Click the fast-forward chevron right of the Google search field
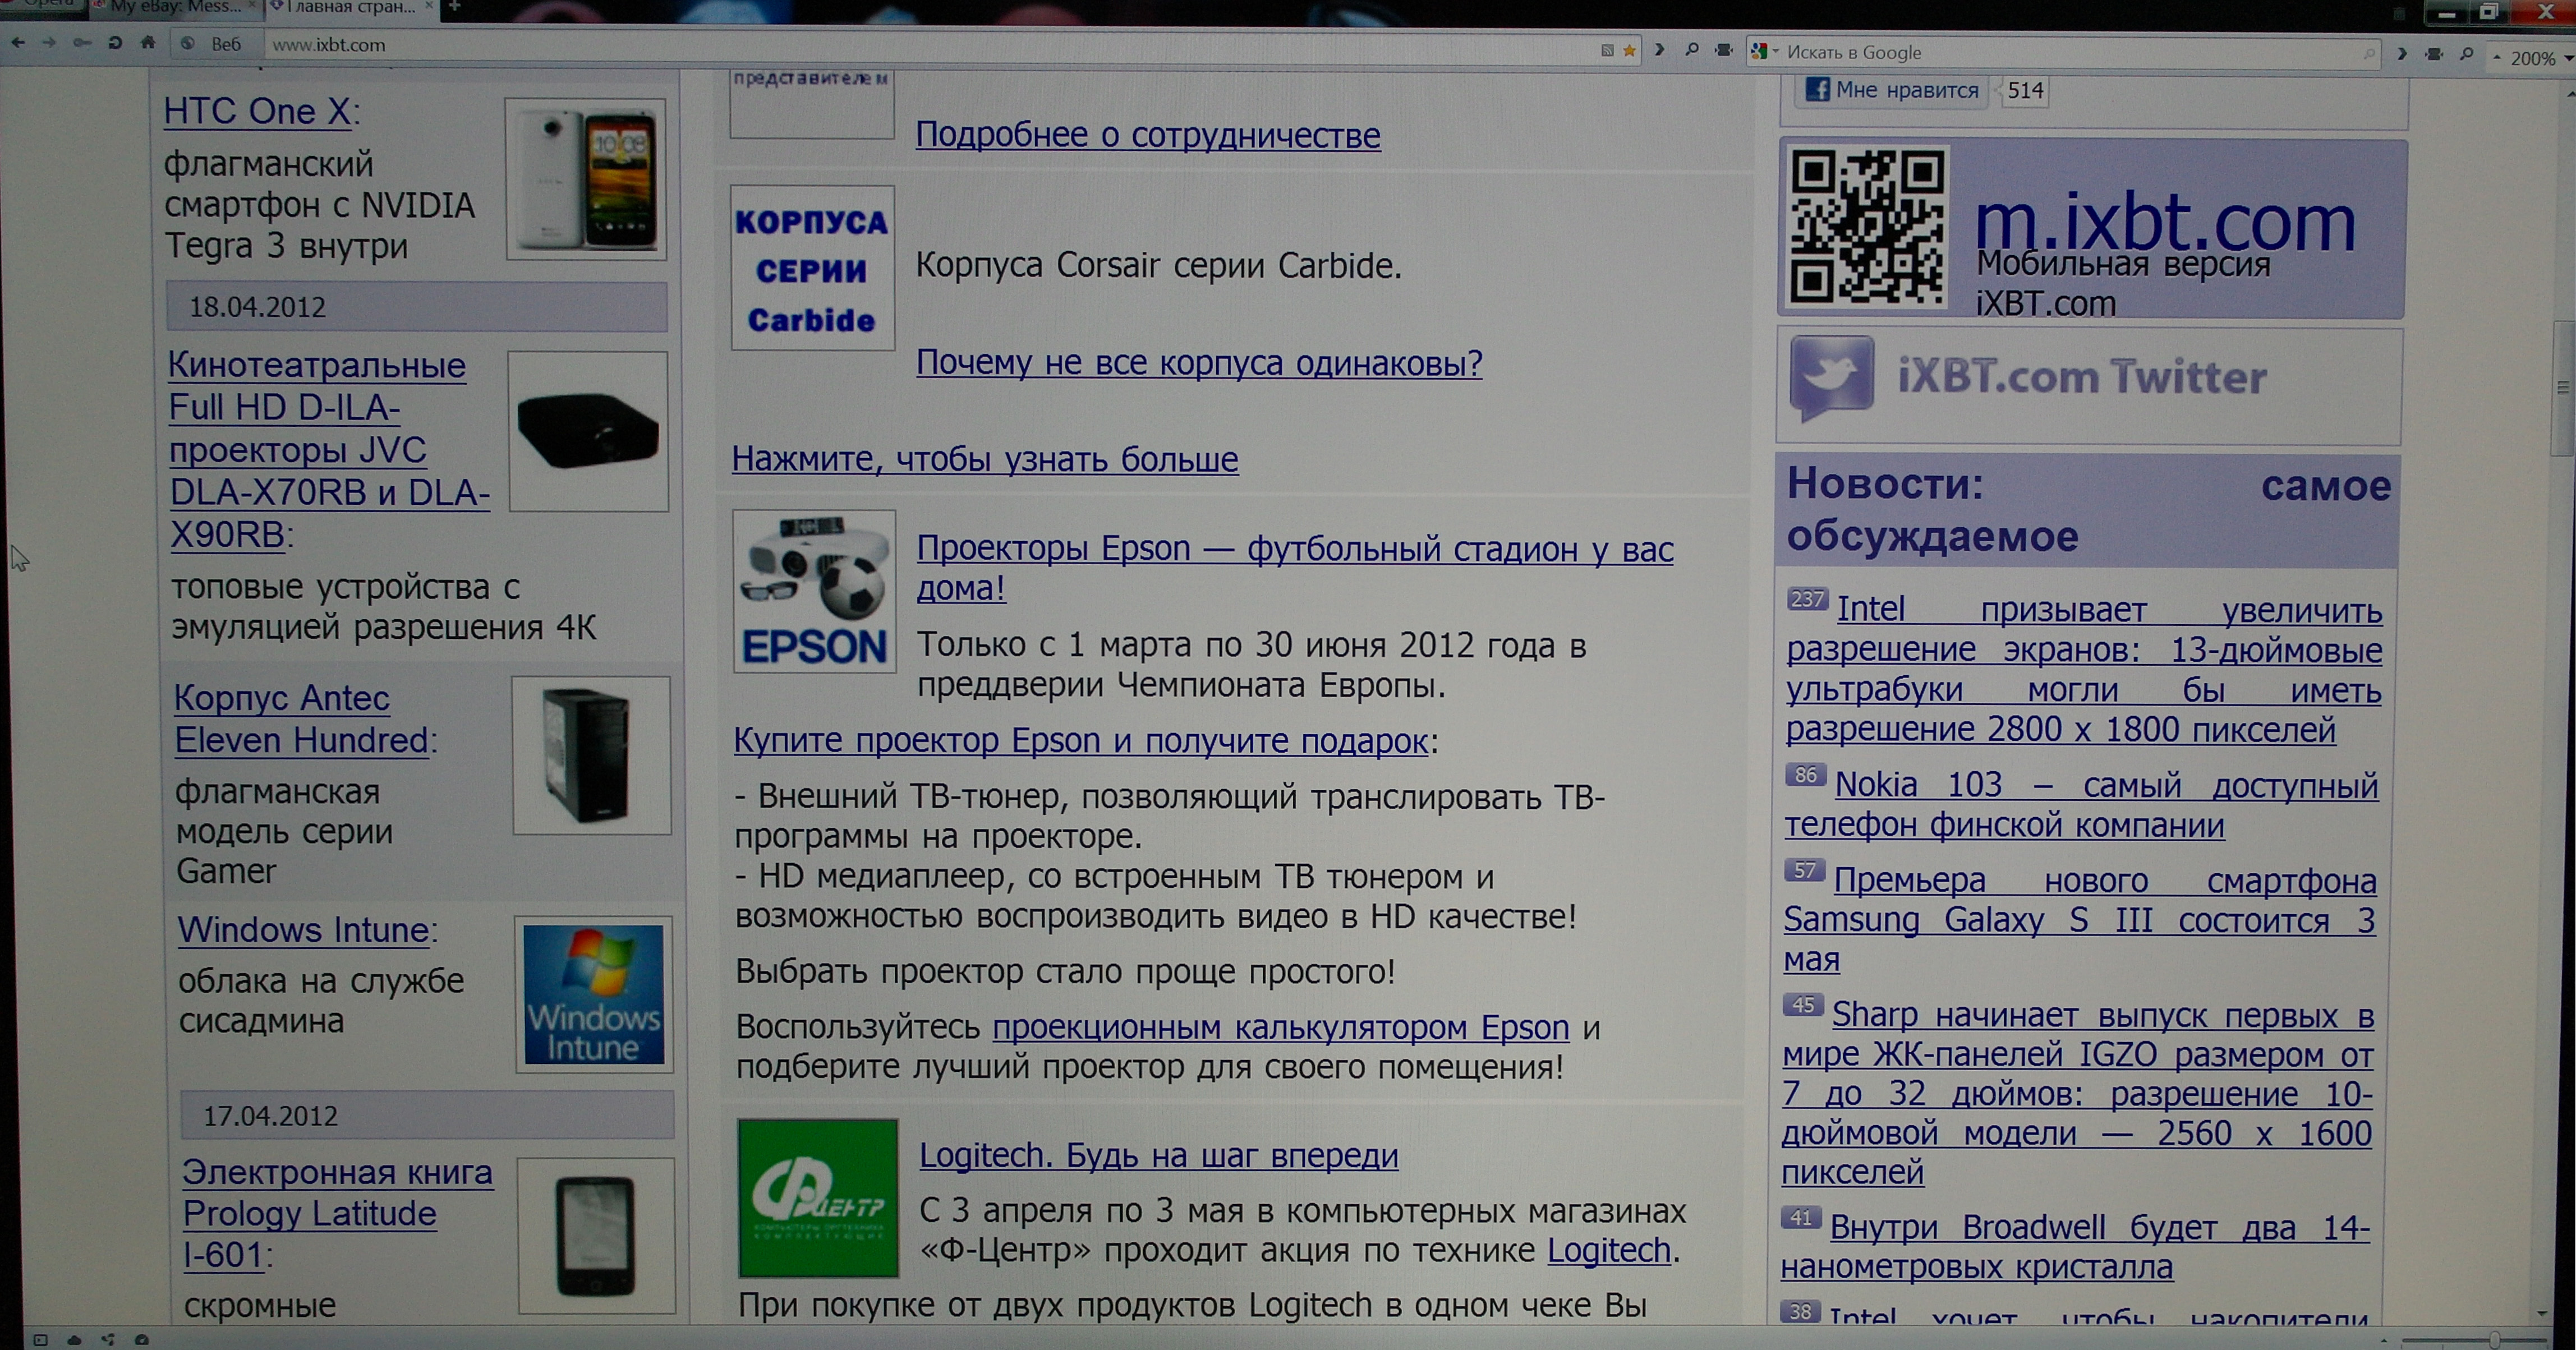This screenshot has height=1350, width=2576. click(2401, 54)
